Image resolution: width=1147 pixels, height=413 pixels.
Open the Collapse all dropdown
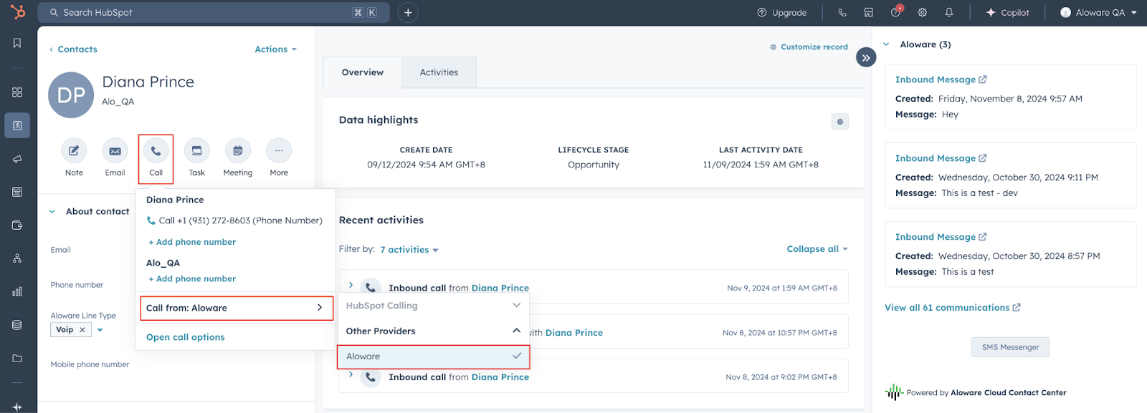coord(817,249)
